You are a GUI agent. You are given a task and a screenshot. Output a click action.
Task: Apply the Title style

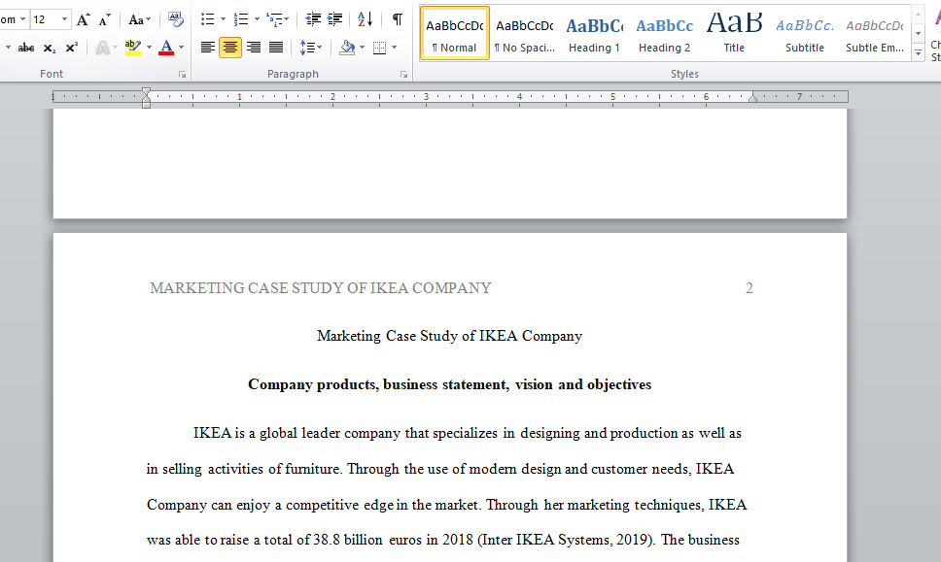coord(734,33)
